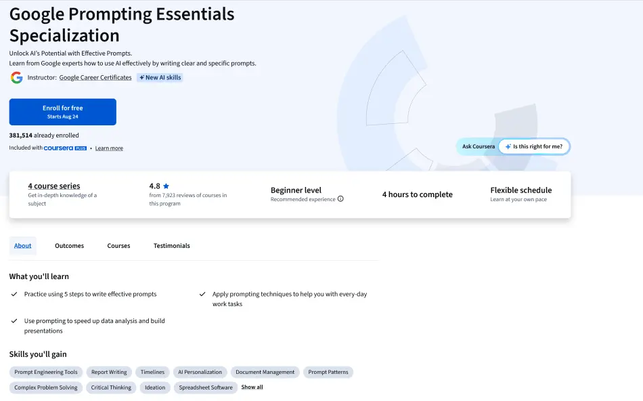643x401 pixels.
Task: Click the AI Personalization skill tag
Action: [x=200, y=373]
